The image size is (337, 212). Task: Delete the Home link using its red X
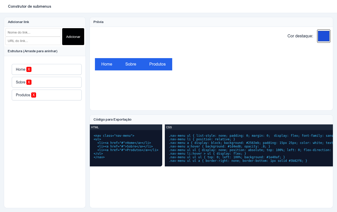pyautogui.click(x=29, y=69)
